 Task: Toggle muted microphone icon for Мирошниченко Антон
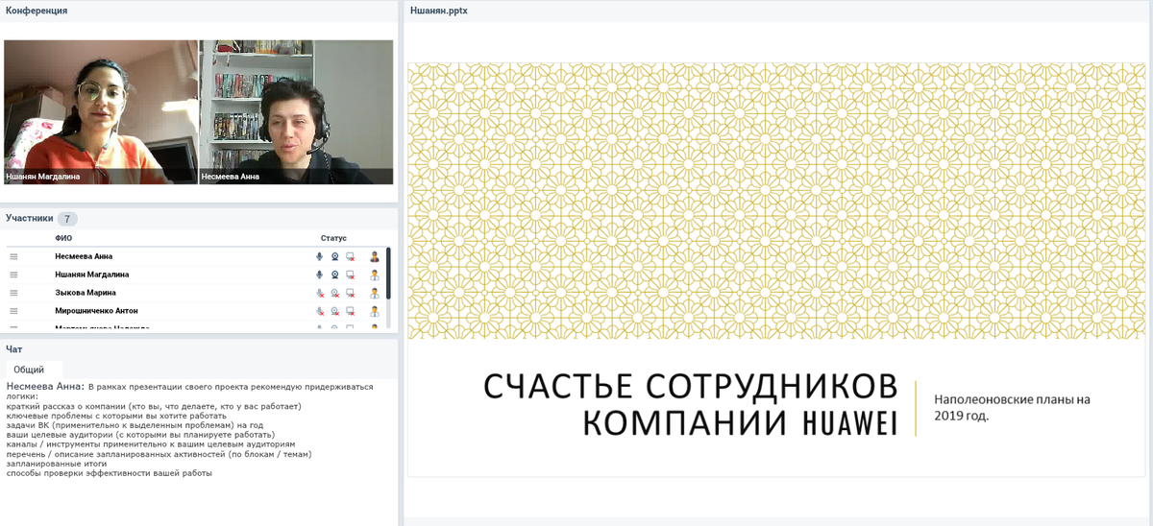tap(320, 311)
